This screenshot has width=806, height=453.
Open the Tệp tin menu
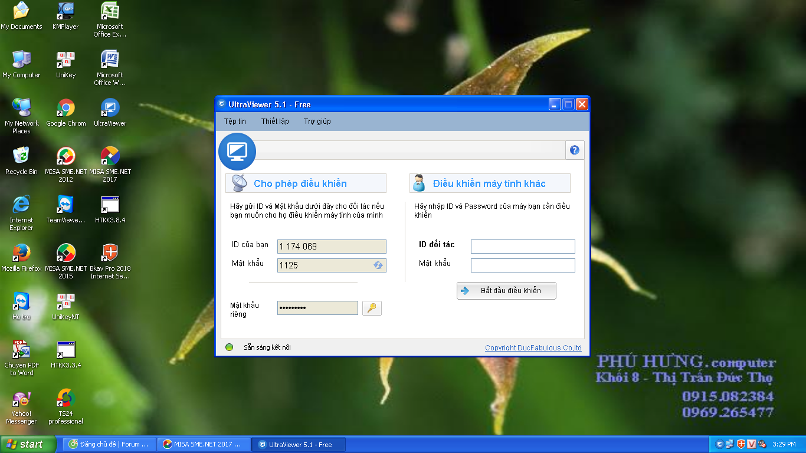tap(235, 122)
